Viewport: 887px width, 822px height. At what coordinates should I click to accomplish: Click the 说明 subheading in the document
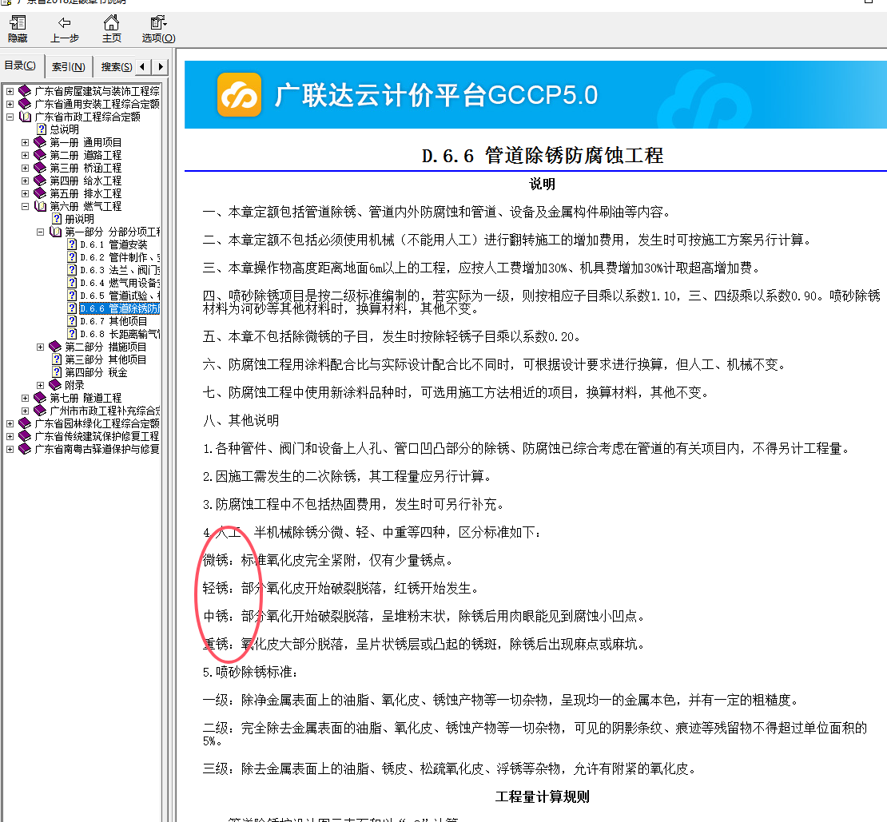tap(543, 185)
